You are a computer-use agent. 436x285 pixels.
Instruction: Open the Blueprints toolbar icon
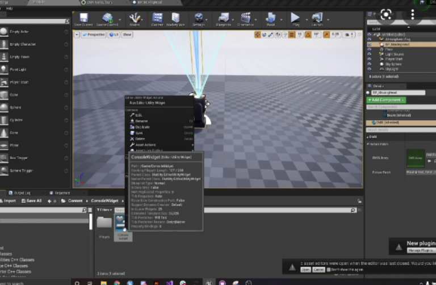tap(223, 19)
